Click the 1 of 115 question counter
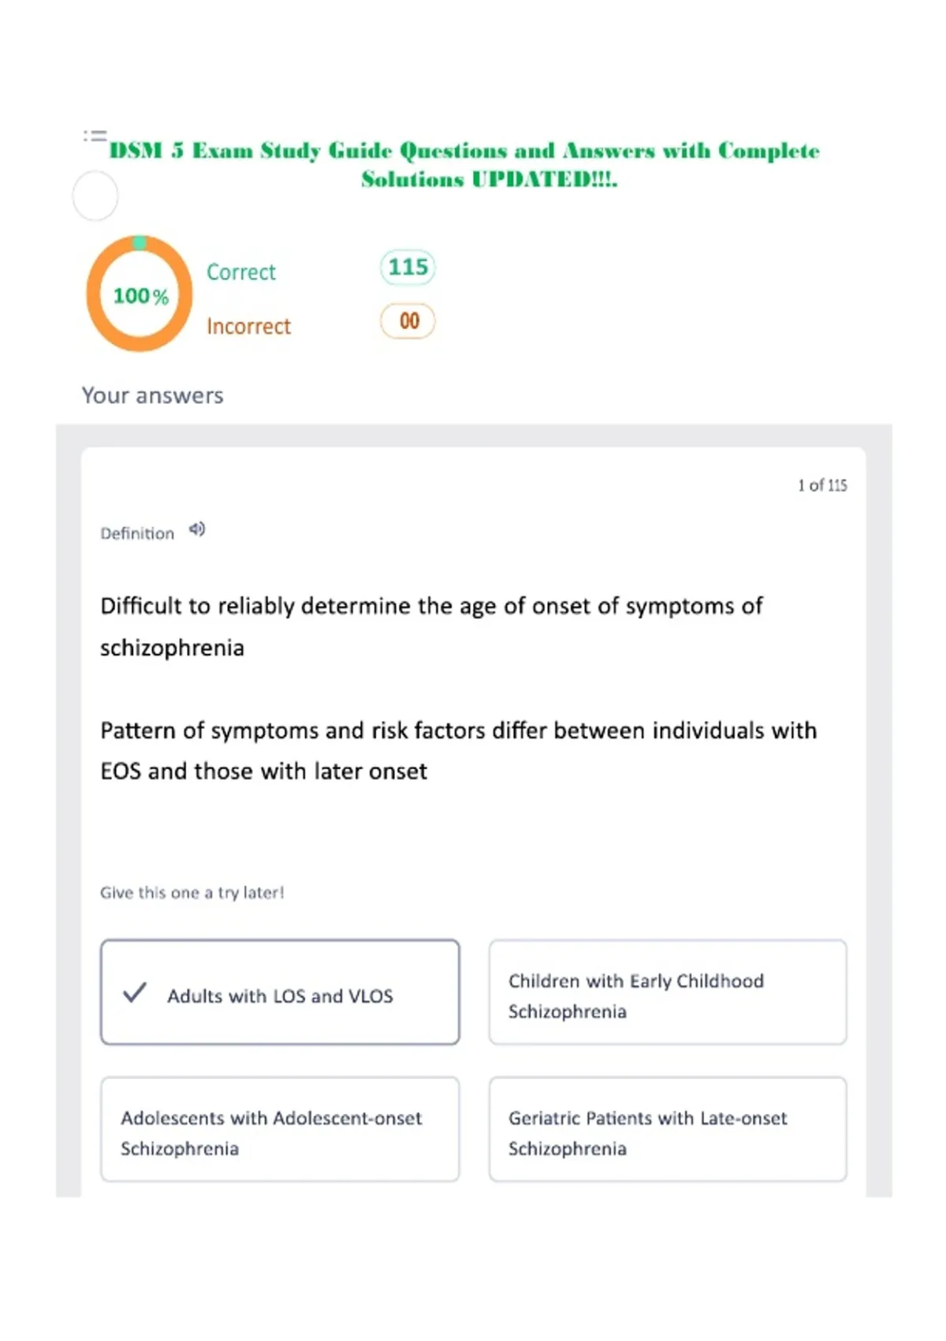946x1341 pixels. click(x=822, y=485)
